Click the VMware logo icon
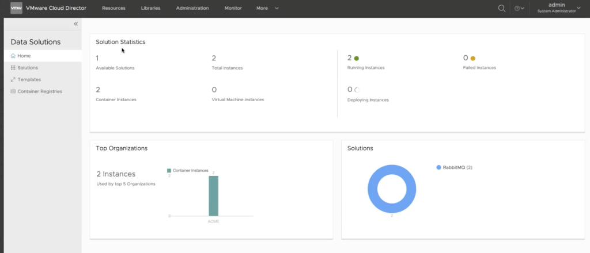 [16, 8]
